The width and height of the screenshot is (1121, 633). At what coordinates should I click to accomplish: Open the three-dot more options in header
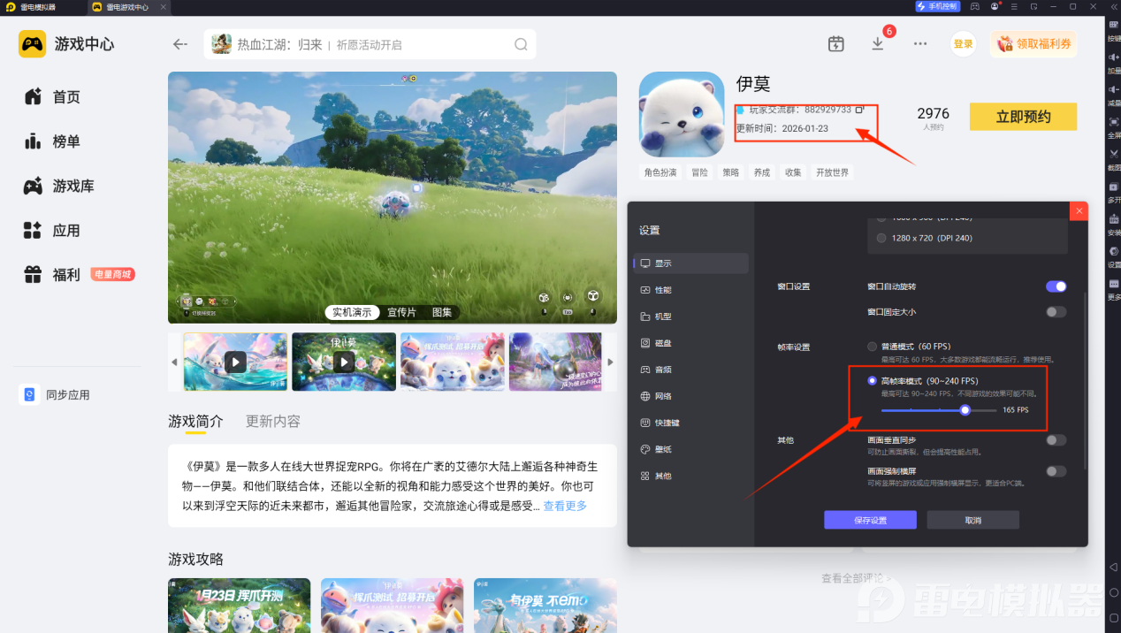[x=920, y=43]
